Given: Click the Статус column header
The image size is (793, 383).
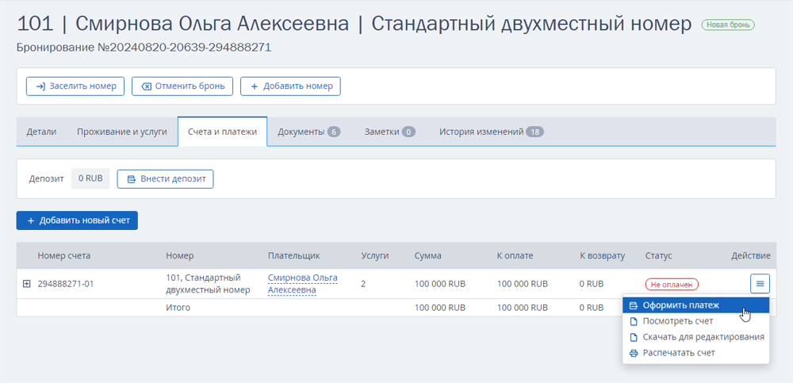Looking at the screenshot, I should point(658,255).
